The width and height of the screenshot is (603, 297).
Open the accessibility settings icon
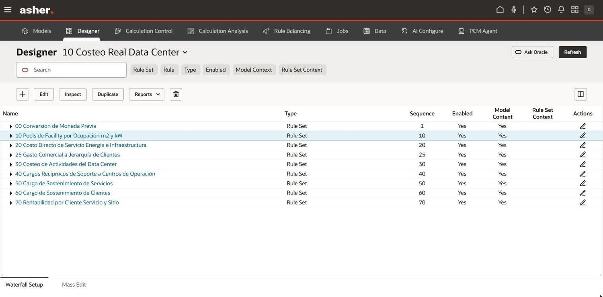[x=514, y=10]
